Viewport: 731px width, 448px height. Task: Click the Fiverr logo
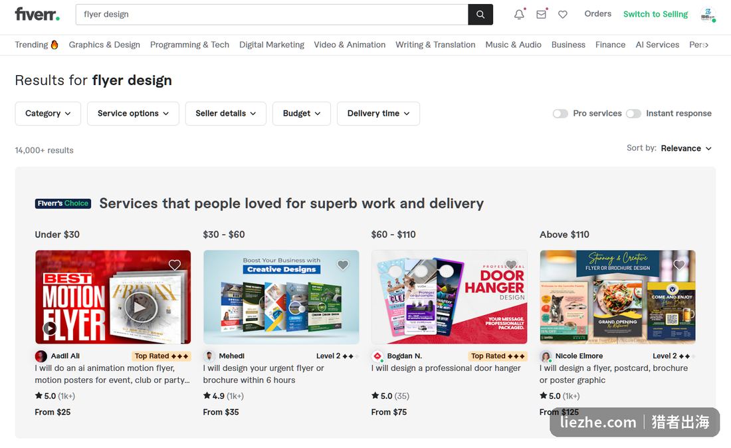click(37, 14)
